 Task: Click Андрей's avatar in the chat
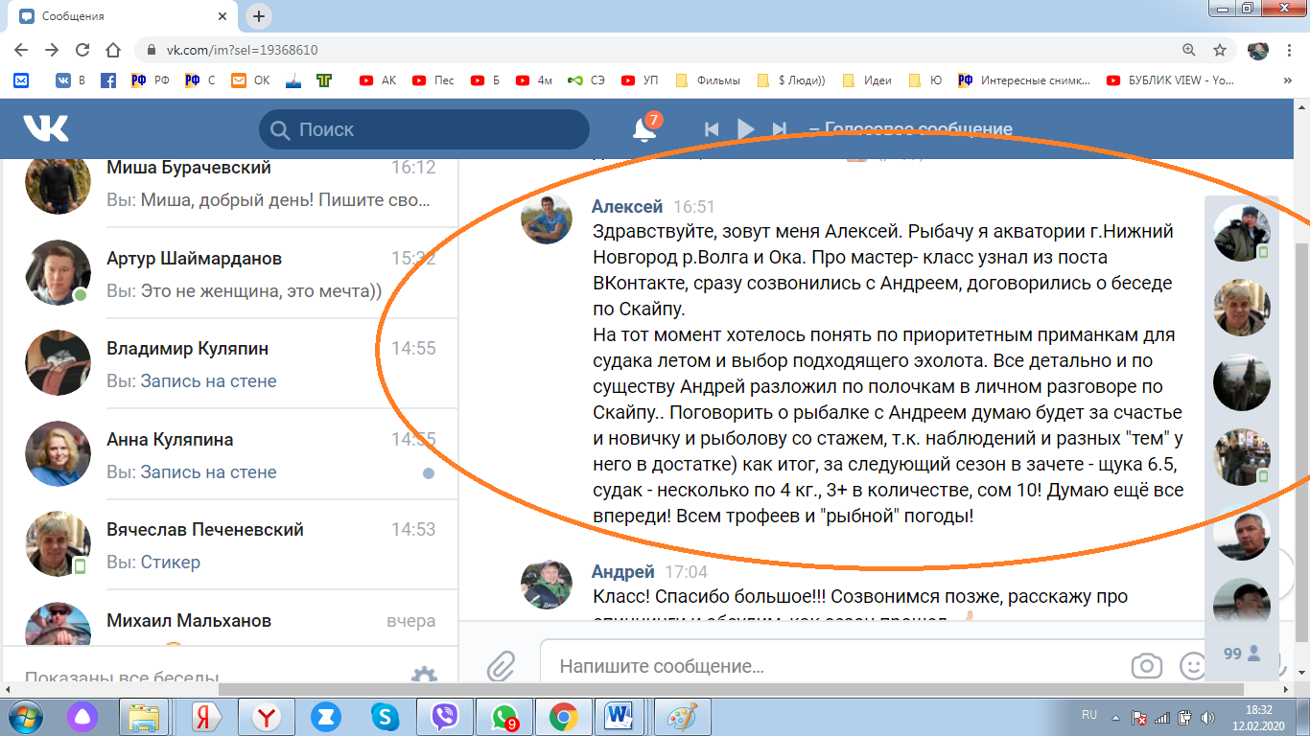[547, 585]
